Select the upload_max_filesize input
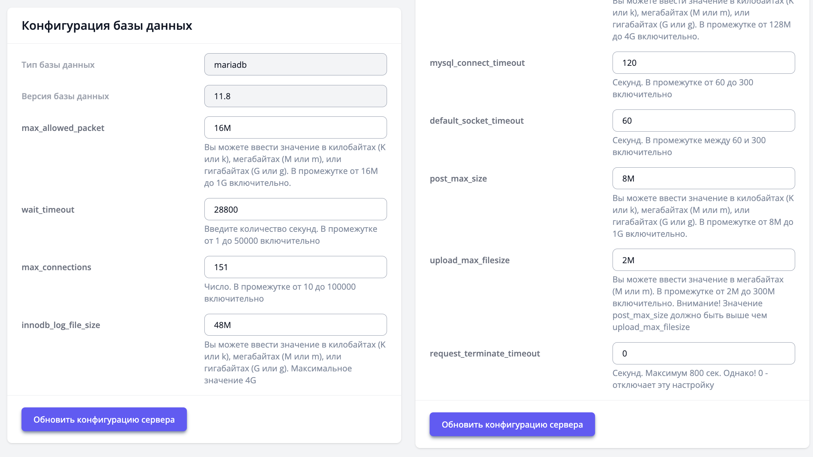Viewport: 813px width, 457px height. (x=703, y=260)
